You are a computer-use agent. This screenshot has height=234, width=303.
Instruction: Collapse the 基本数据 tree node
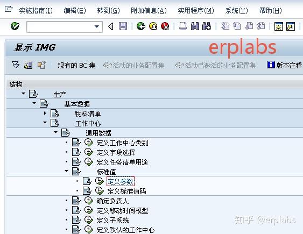tap(34, 103)
